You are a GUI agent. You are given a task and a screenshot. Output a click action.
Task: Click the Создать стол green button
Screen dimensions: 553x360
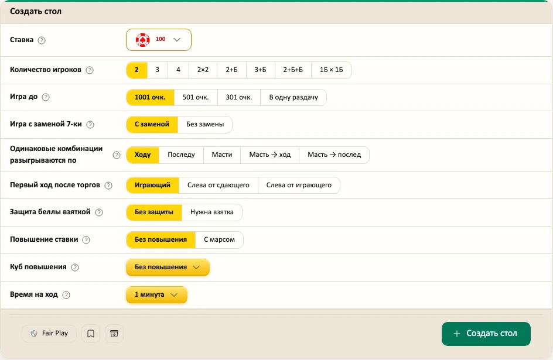click(486, 334)
